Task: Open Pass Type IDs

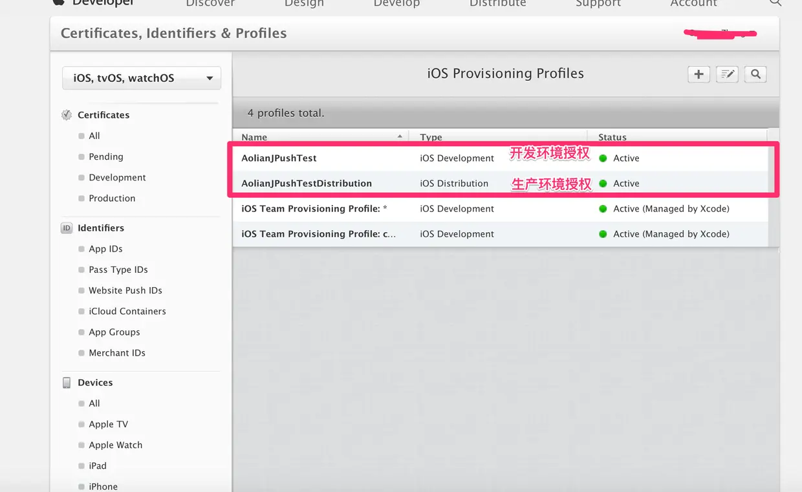Action: (x=118, y=270)
